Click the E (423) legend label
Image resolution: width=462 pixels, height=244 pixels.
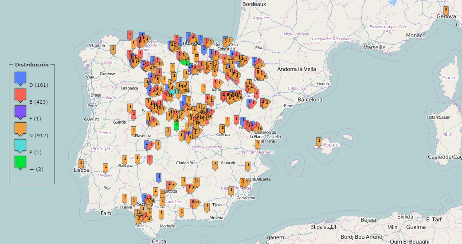pos(39,102)
